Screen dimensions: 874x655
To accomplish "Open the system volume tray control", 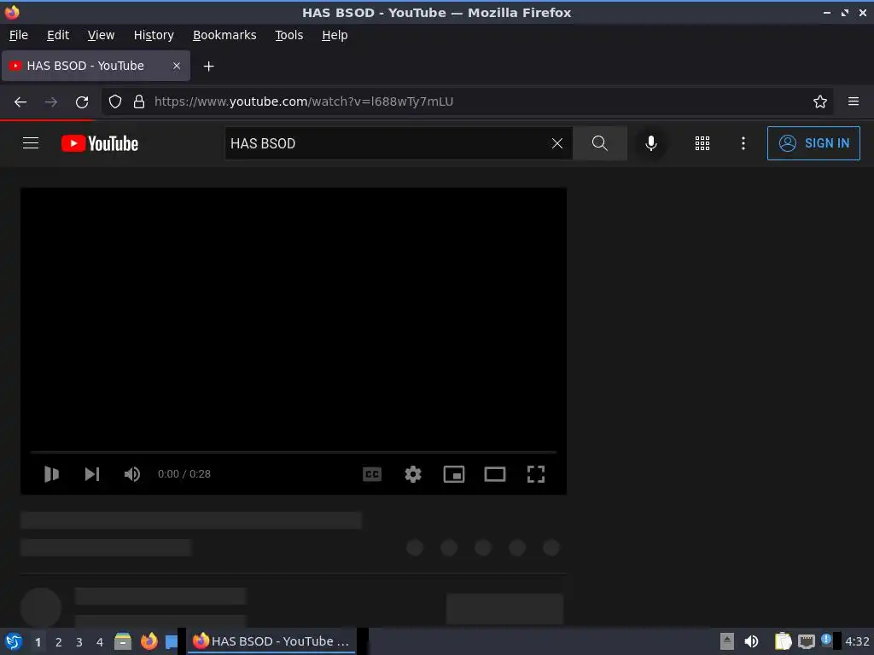I will [751, 641].
